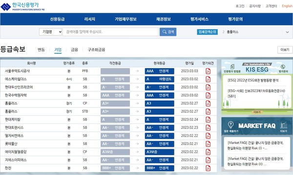Click company name 서울주택도시공사

[x=17, y=71]
